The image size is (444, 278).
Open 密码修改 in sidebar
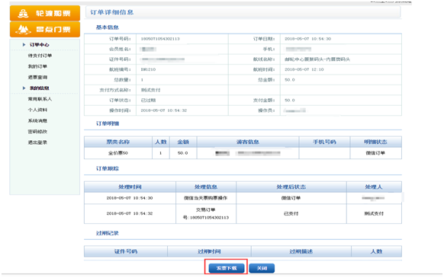(x=37, y=132)
